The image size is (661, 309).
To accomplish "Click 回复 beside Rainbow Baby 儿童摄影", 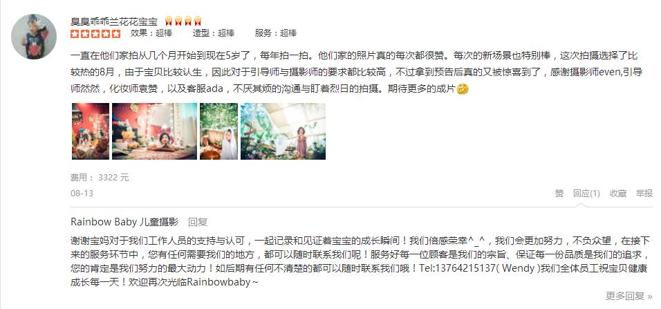I will pyautogui.click(x=198, y=222).
